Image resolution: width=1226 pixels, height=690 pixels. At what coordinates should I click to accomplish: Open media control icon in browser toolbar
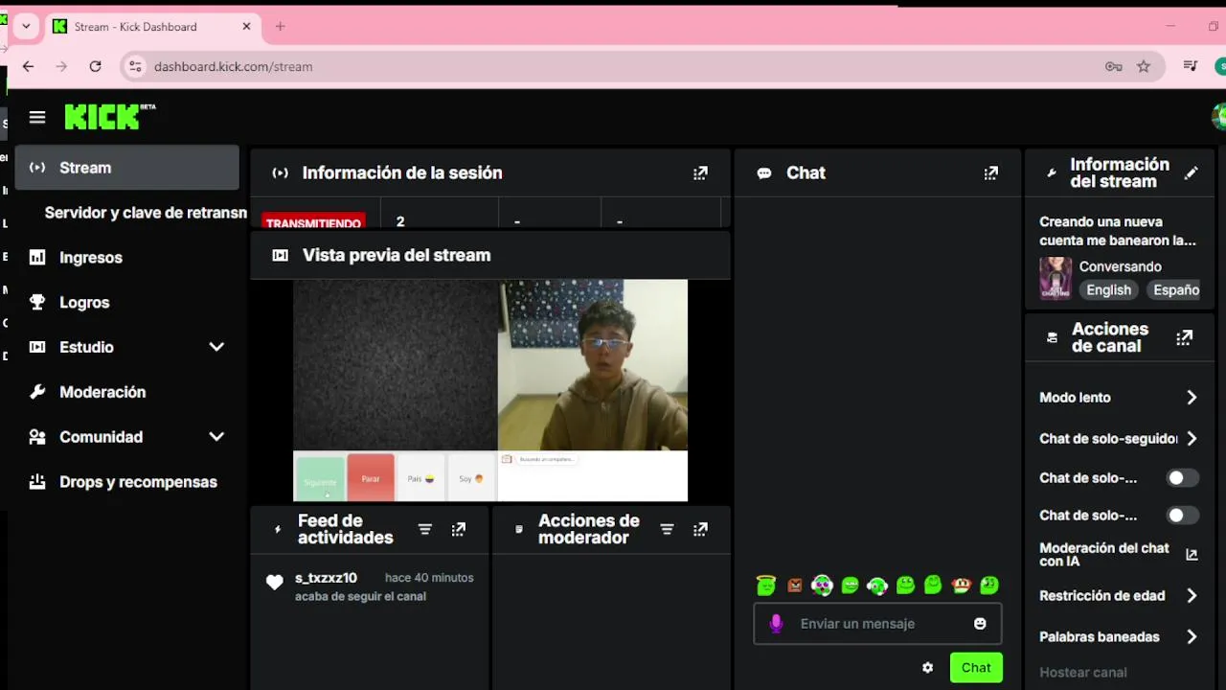click(x=1191, y=66)
